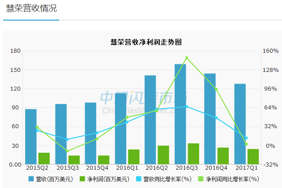Click the 2016Q3 cyan revenue growth point
282x188 pixels.
click(x=187, y=107)
